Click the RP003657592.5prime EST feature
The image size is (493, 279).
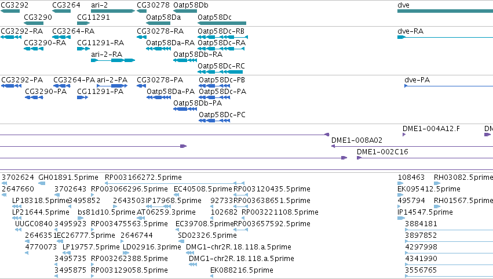tap(241, 230)
